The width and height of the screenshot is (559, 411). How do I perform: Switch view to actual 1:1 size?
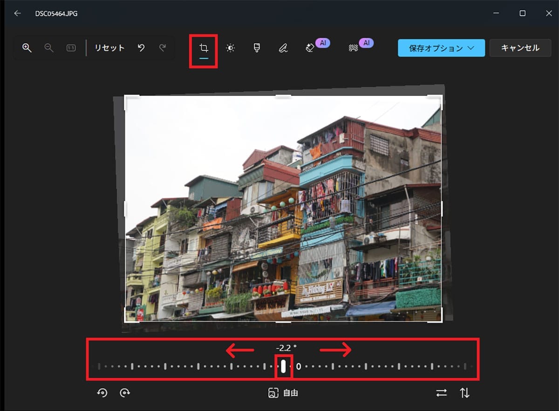[x=71, y=47]
